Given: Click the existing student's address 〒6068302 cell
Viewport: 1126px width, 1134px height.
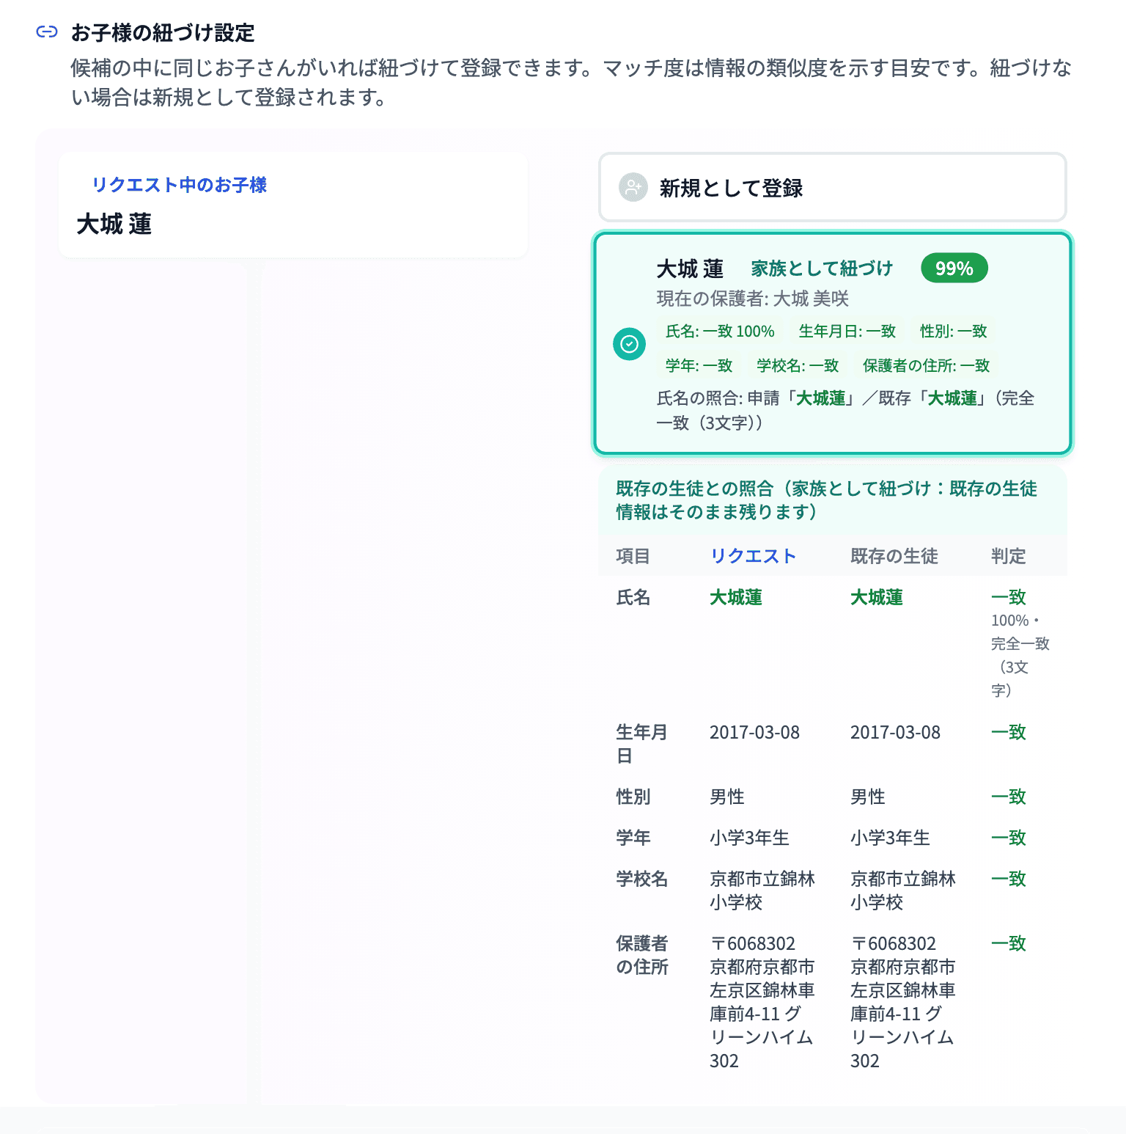Looking at the screenshot, I should pos(902,1002).
